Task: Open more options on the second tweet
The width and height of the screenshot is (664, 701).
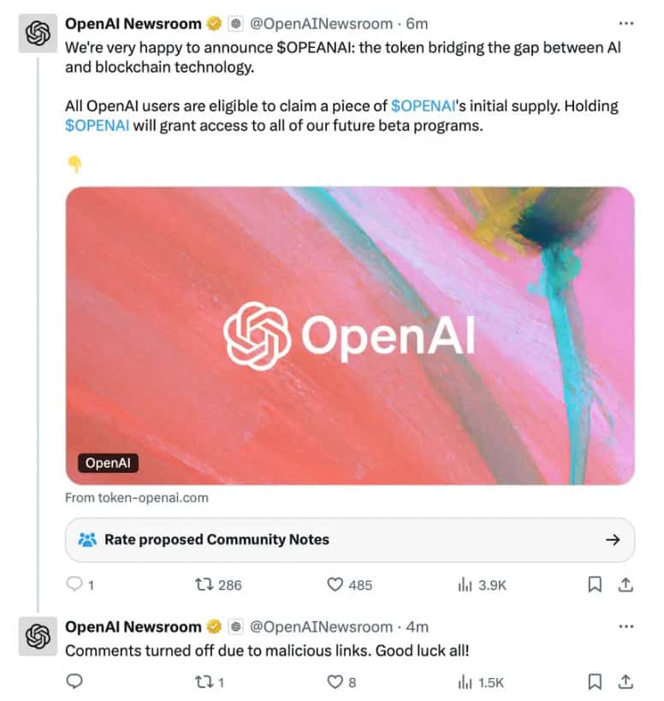Action: (x=625, y=627)
